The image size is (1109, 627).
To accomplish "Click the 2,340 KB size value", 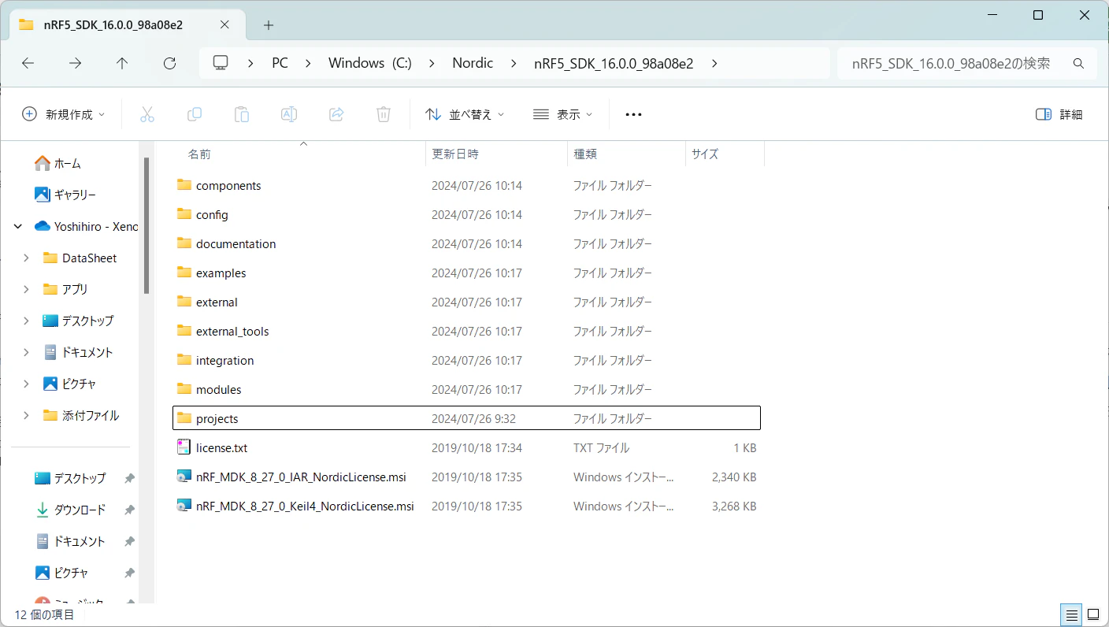I will point(734,477).
